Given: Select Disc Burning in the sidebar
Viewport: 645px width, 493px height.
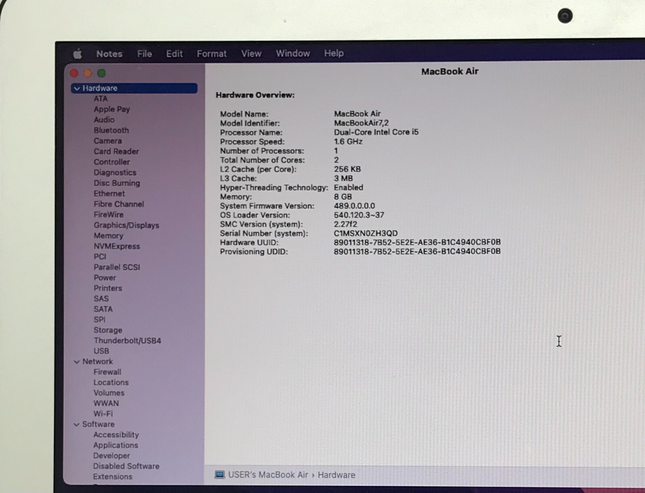Looking at the screenshot, I should [x=117, y=183].
